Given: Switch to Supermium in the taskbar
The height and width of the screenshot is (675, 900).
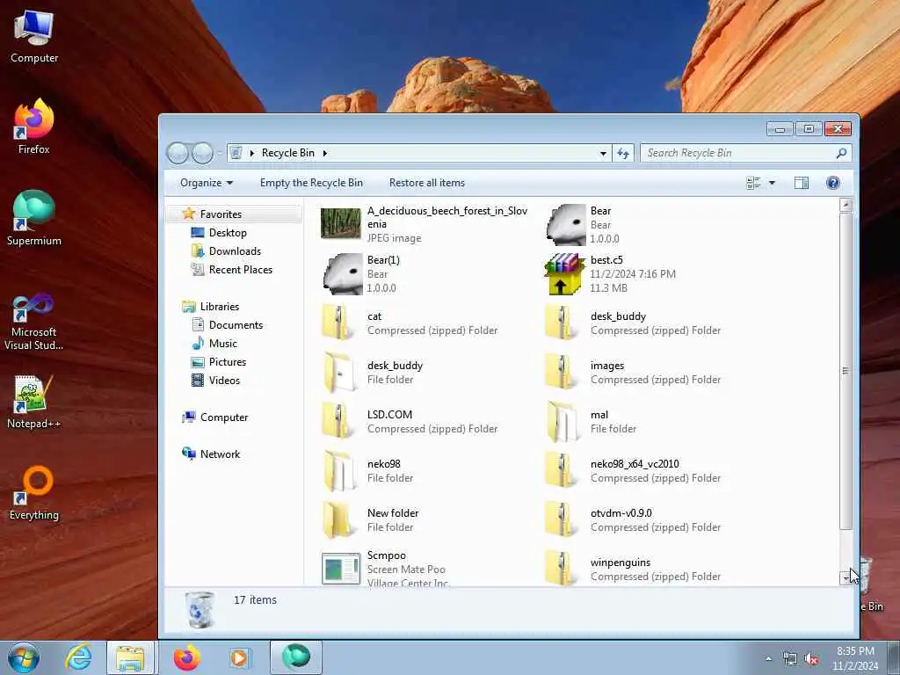Looking at the screenshot, I should coord(295,657).
